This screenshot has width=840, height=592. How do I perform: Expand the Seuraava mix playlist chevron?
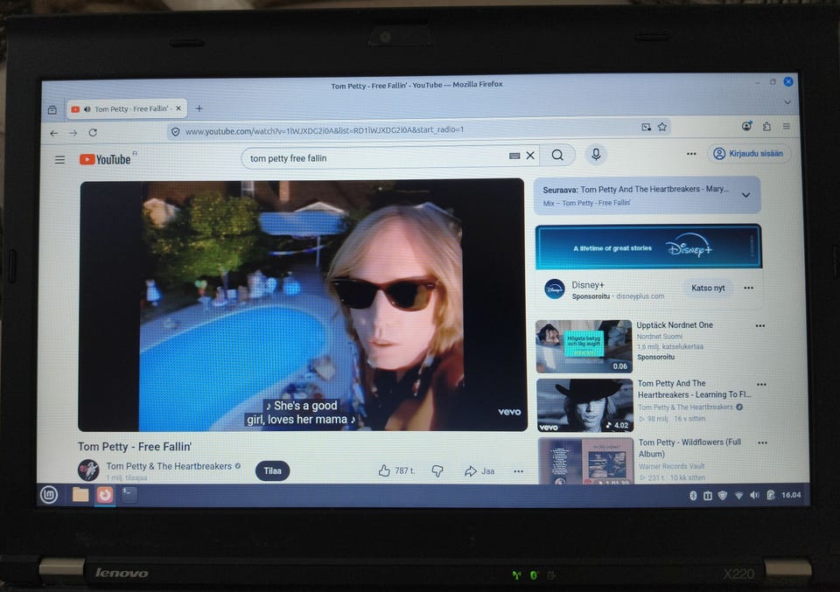click(x=745, y=195)
